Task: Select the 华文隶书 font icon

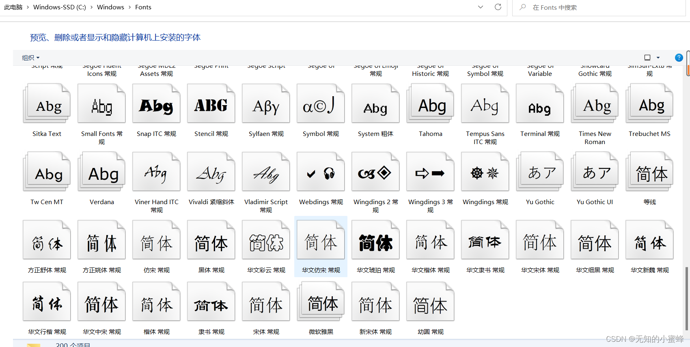Action: (x=485, y=240)
